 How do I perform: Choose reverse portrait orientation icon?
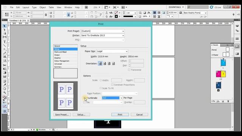click(x=109, y=63)
